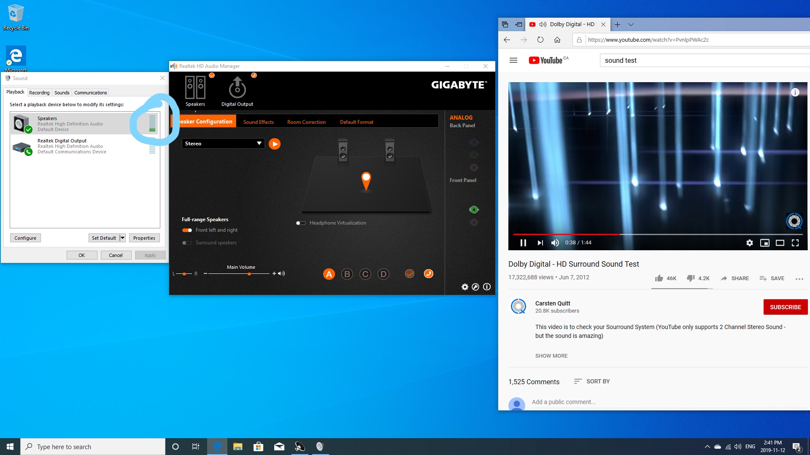The height and width of the screenshot is (455, 810).
Task: Open YouTube player settings gear
Action: click(749, 243)
